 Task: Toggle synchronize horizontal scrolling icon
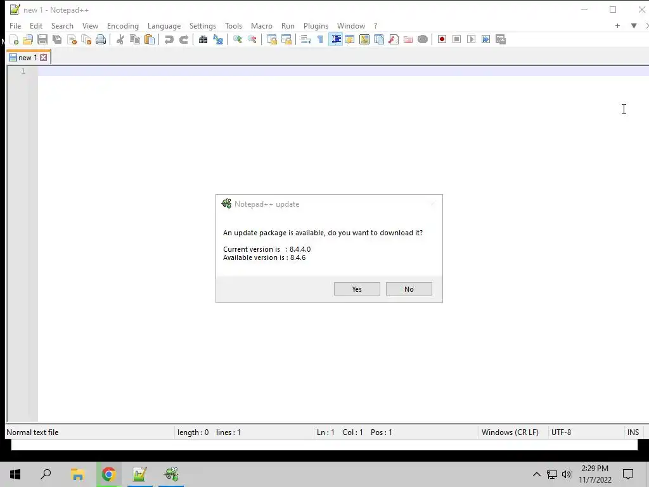[x=286, y=39]
